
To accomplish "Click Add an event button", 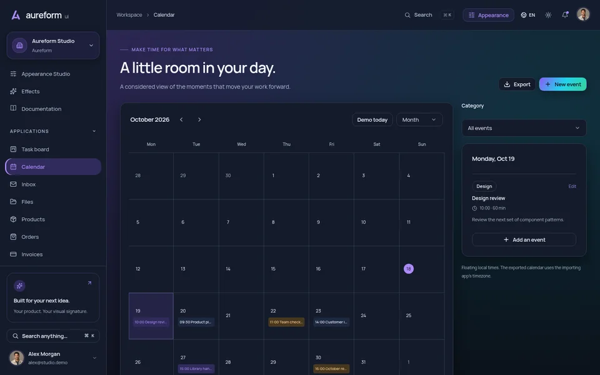I will [524, 239].
